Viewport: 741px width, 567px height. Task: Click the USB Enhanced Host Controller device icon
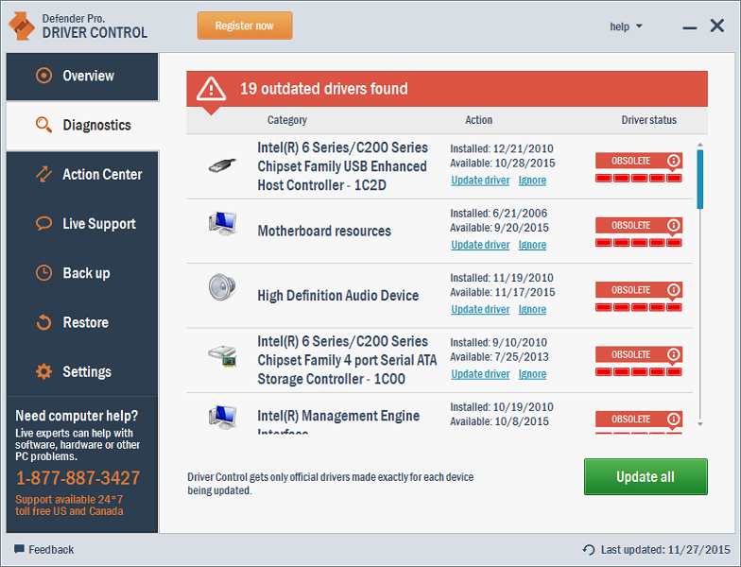click(222, 166)
